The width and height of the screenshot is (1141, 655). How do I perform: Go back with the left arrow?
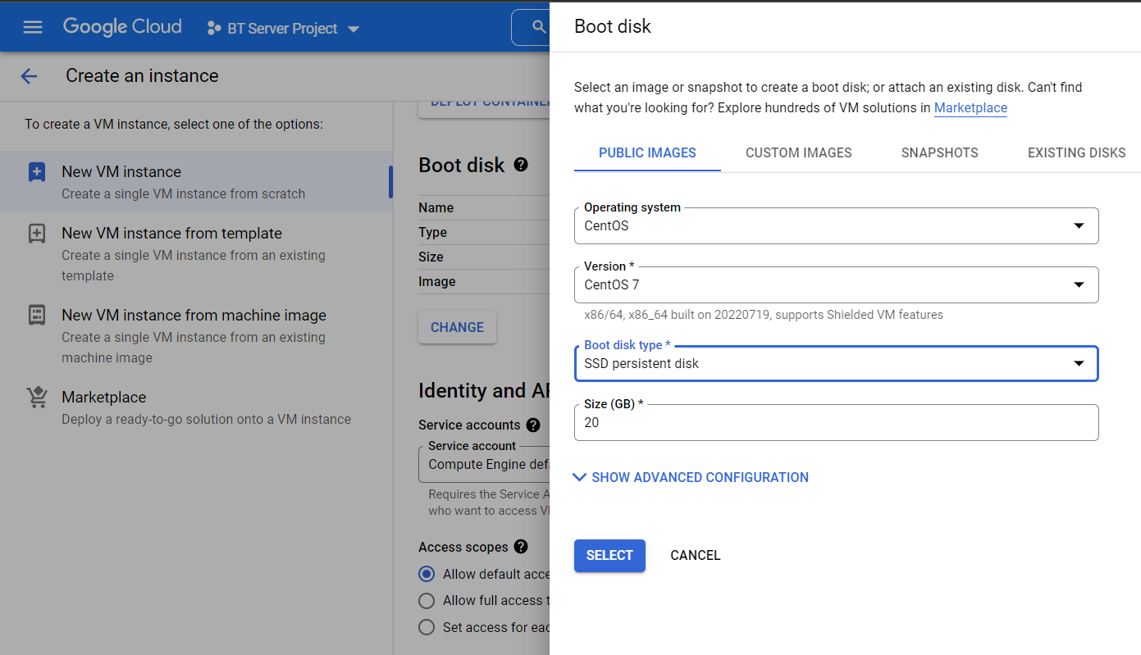click(x=29, y=76)
